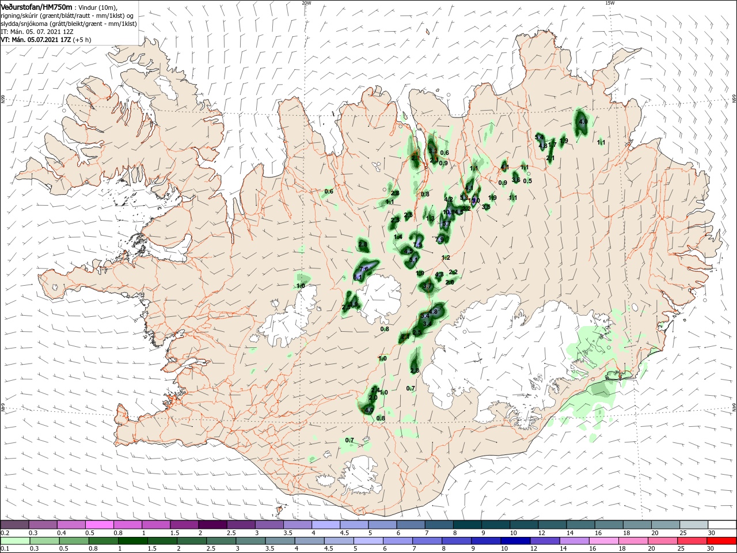
Task: Select the light pink 16 swatch in the lower legend row
Action: tap(604, 540)
